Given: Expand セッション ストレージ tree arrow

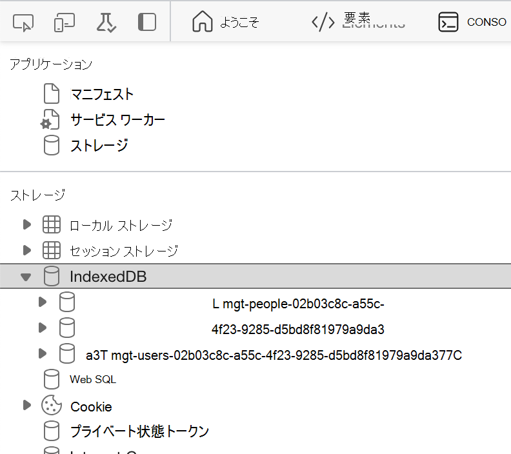Looking at the screenshot, I should (x=27, y=250).
